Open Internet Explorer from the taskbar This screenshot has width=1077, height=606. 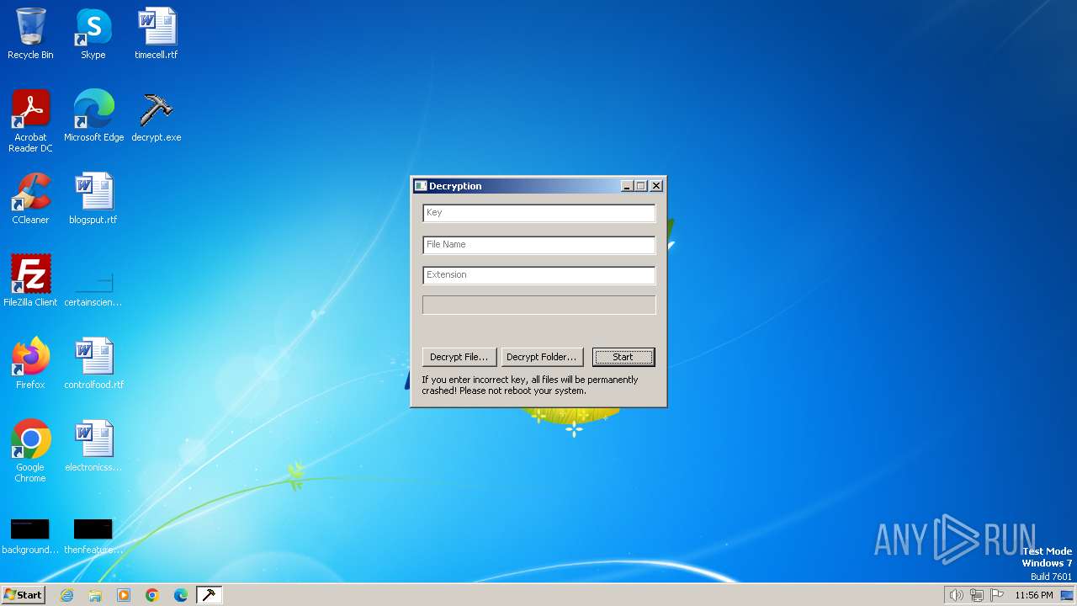tap(66, 595)
